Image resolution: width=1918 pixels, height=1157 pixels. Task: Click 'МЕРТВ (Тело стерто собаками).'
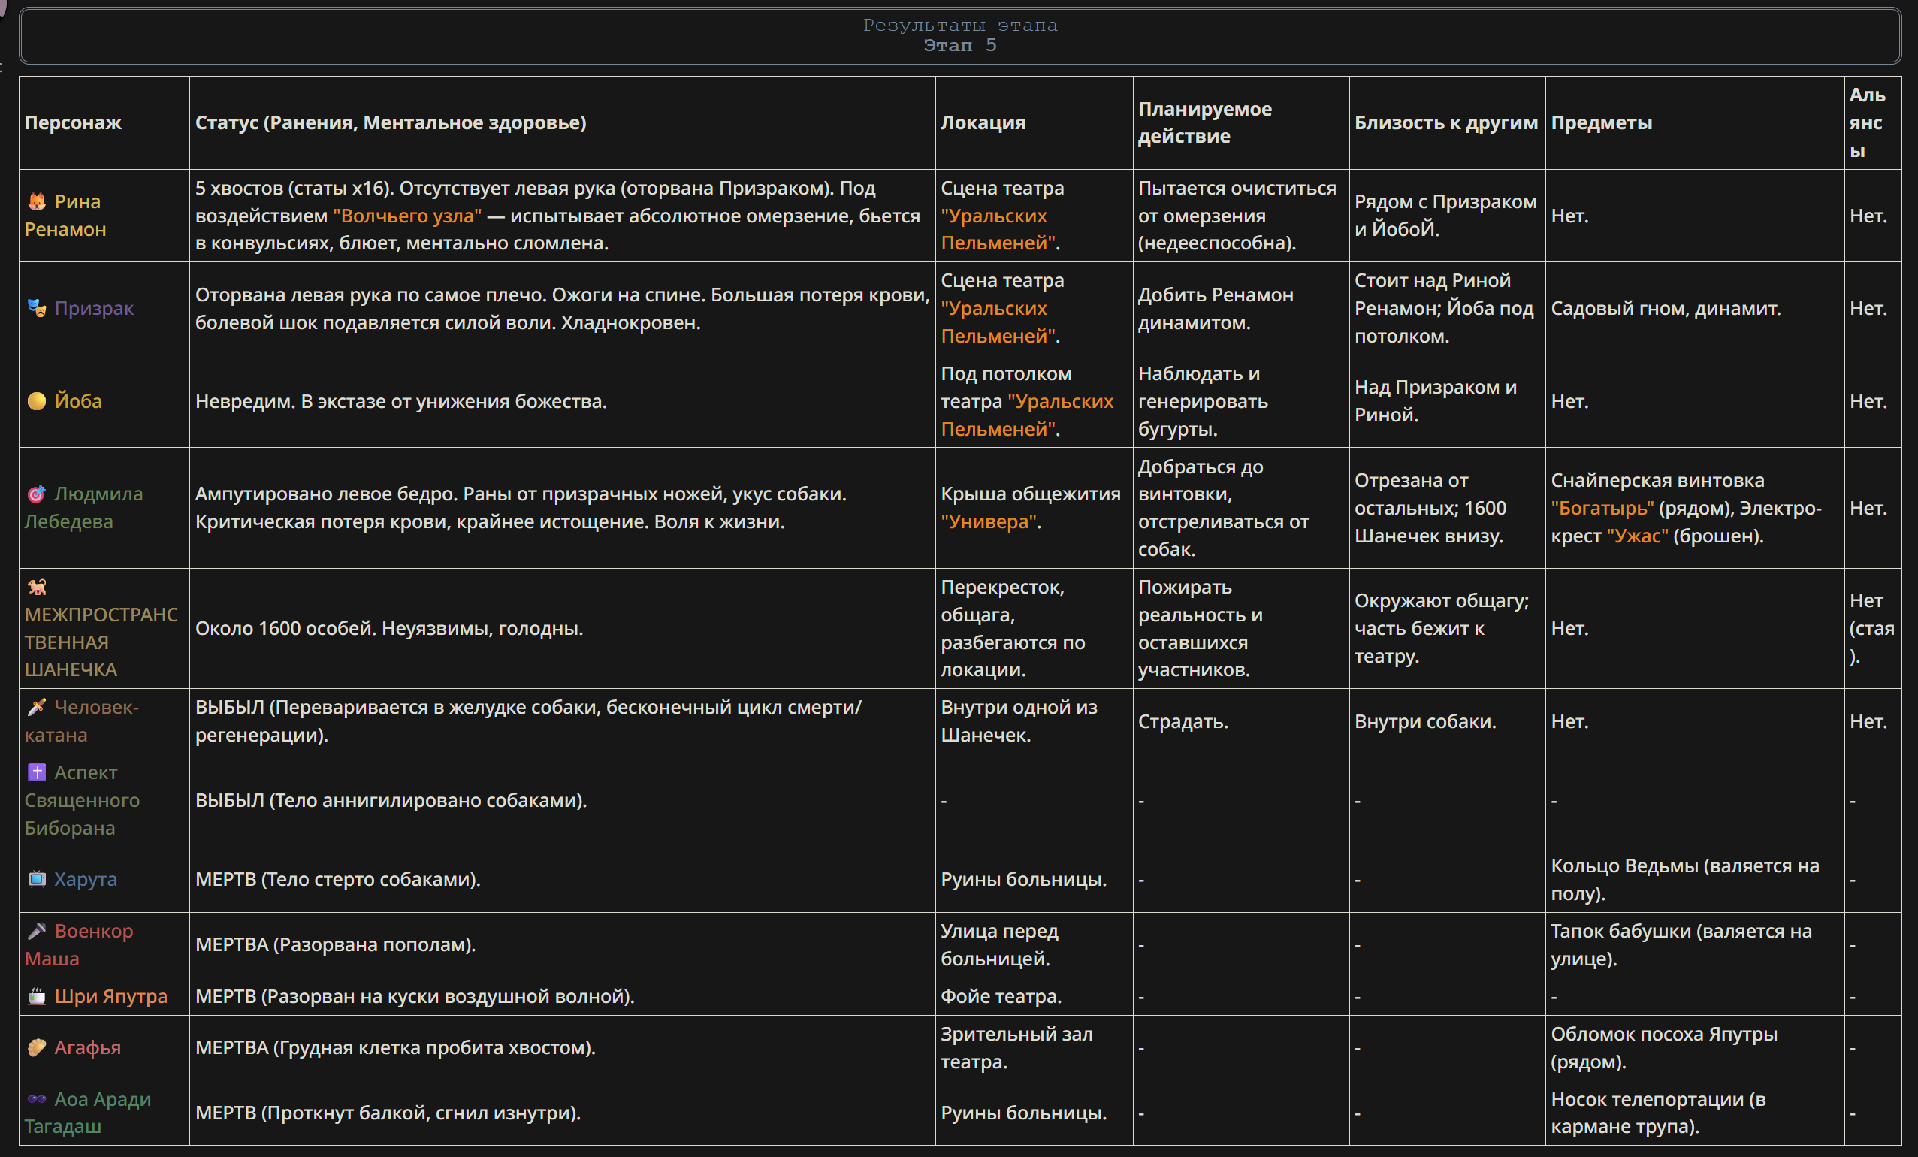pos(338,879)
